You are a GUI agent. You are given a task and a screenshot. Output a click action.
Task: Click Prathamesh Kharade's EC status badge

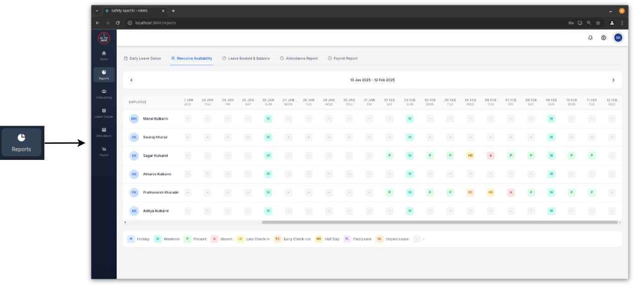470,192
